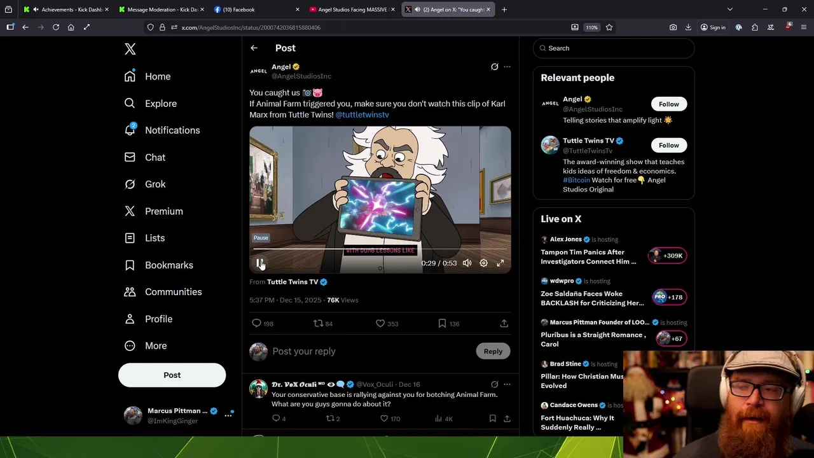The width and height of the screenshot is (814, 458).
Task: List all tabs dropdown arrow
Action: (730, 10)
